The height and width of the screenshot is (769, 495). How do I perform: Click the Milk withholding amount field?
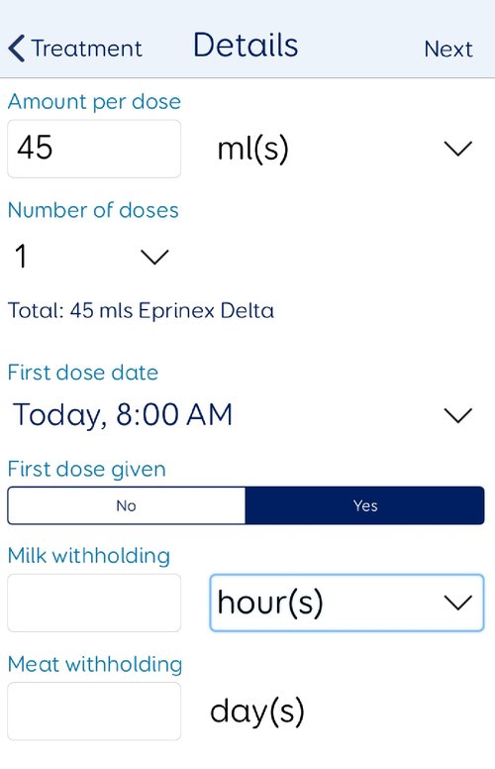tap(94, 603)
